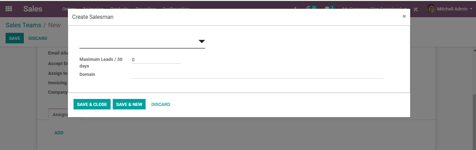This screenshot has height=150, width=476.
Task: Open the messages icon with badge 3
Action: 329,9
